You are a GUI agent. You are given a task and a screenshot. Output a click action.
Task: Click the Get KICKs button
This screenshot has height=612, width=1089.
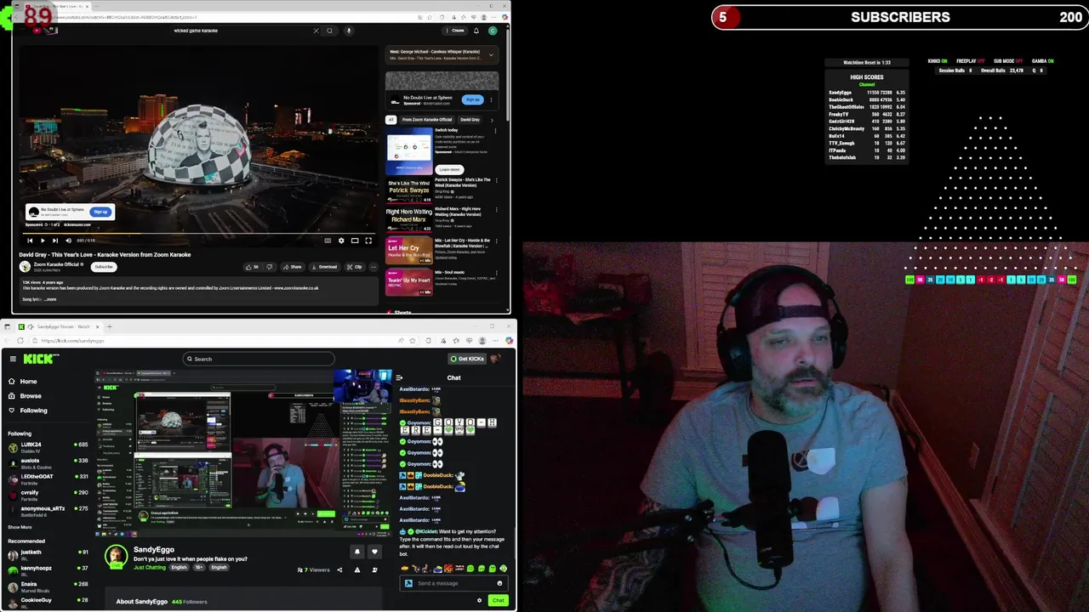click(467, 359)
